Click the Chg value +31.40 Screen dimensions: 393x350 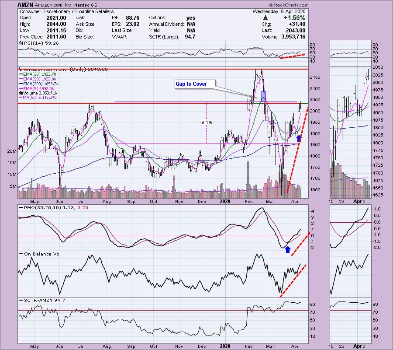tap(297, 24)
